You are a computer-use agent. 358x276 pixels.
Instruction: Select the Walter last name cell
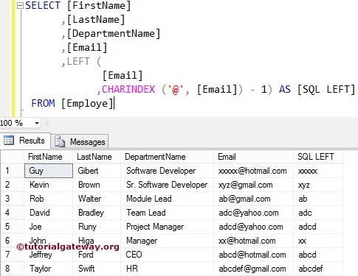[97, 199]
